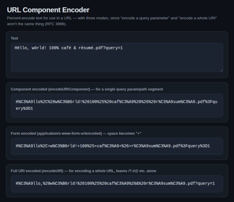Click the "URL Component Encoder" heading

48,10
